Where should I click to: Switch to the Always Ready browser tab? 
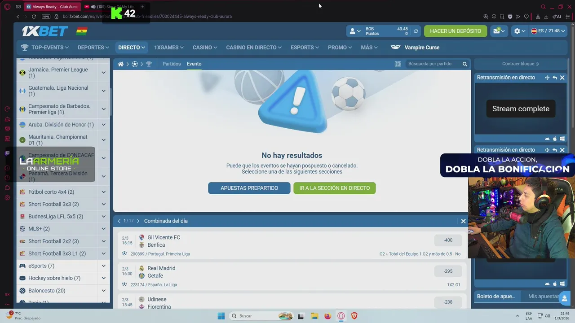tap(52, 7)
